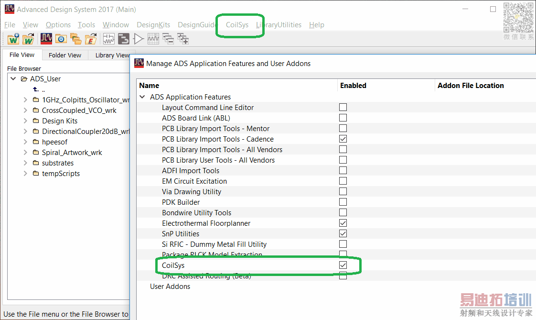536x320 pixels.
Task: Expand the CrossCoupled_VCO_wrk folder arrow
Action: tap(25, 110)
